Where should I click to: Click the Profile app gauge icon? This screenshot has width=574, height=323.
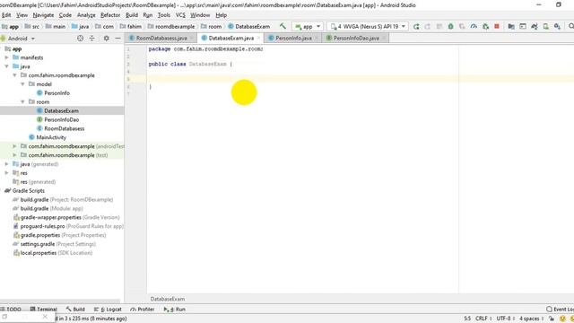474,26
